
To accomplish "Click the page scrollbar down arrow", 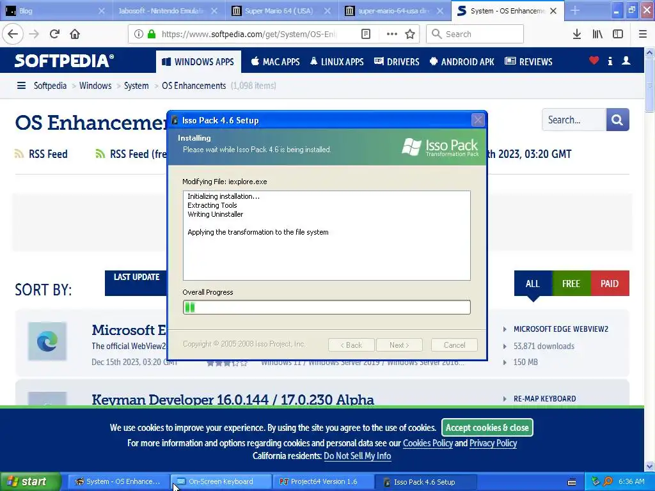I will click(x=649, y=466).
